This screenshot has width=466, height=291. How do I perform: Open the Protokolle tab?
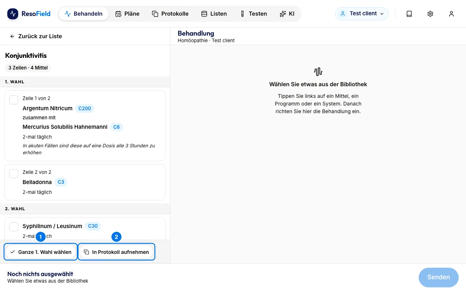coord(170,14)
